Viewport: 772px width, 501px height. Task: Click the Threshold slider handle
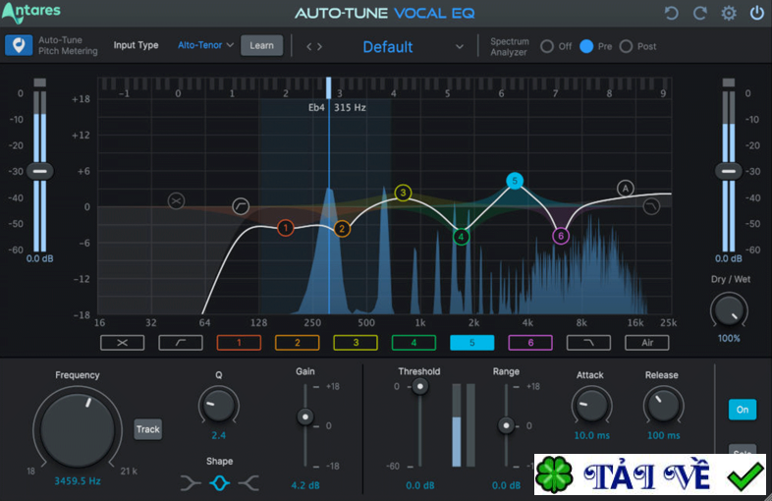click(x=420, y=387)
